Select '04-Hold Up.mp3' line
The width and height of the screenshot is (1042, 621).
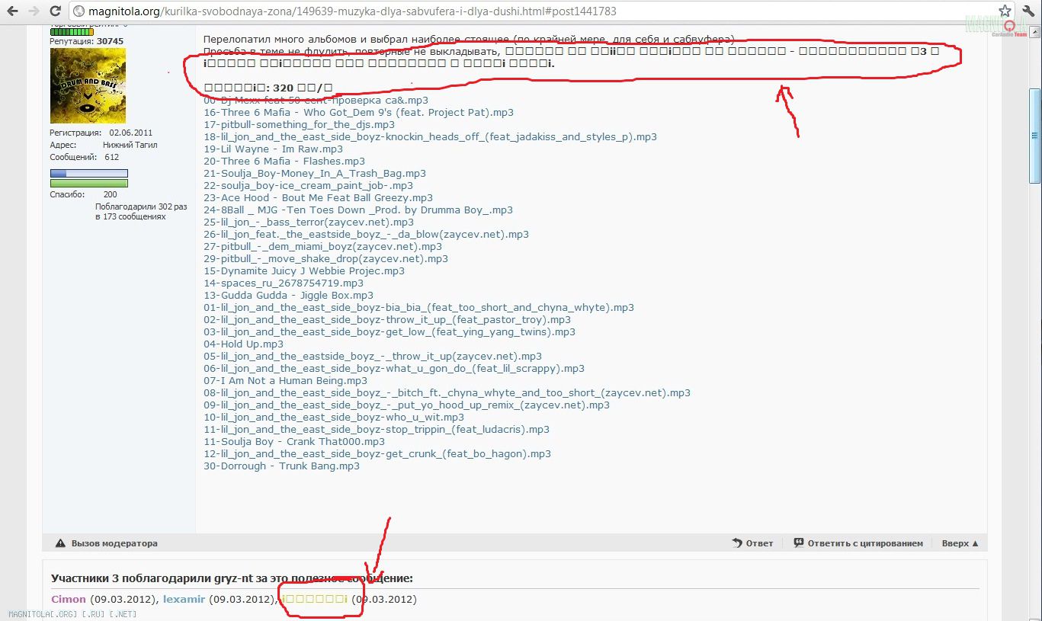243,344
